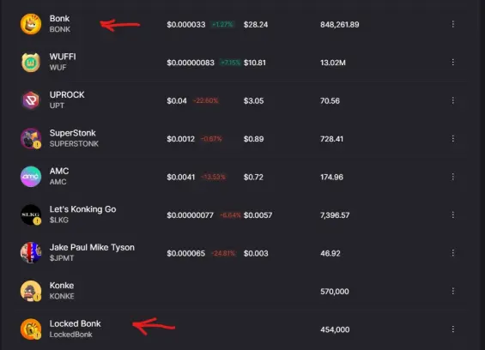
Task: Select the Jake Paul Mike Tyson token name
Action: tap(92, 247)
